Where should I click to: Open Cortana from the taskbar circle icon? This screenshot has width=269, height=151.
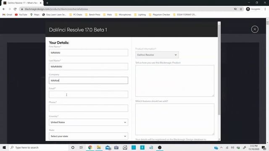click(x=73, y=147)
